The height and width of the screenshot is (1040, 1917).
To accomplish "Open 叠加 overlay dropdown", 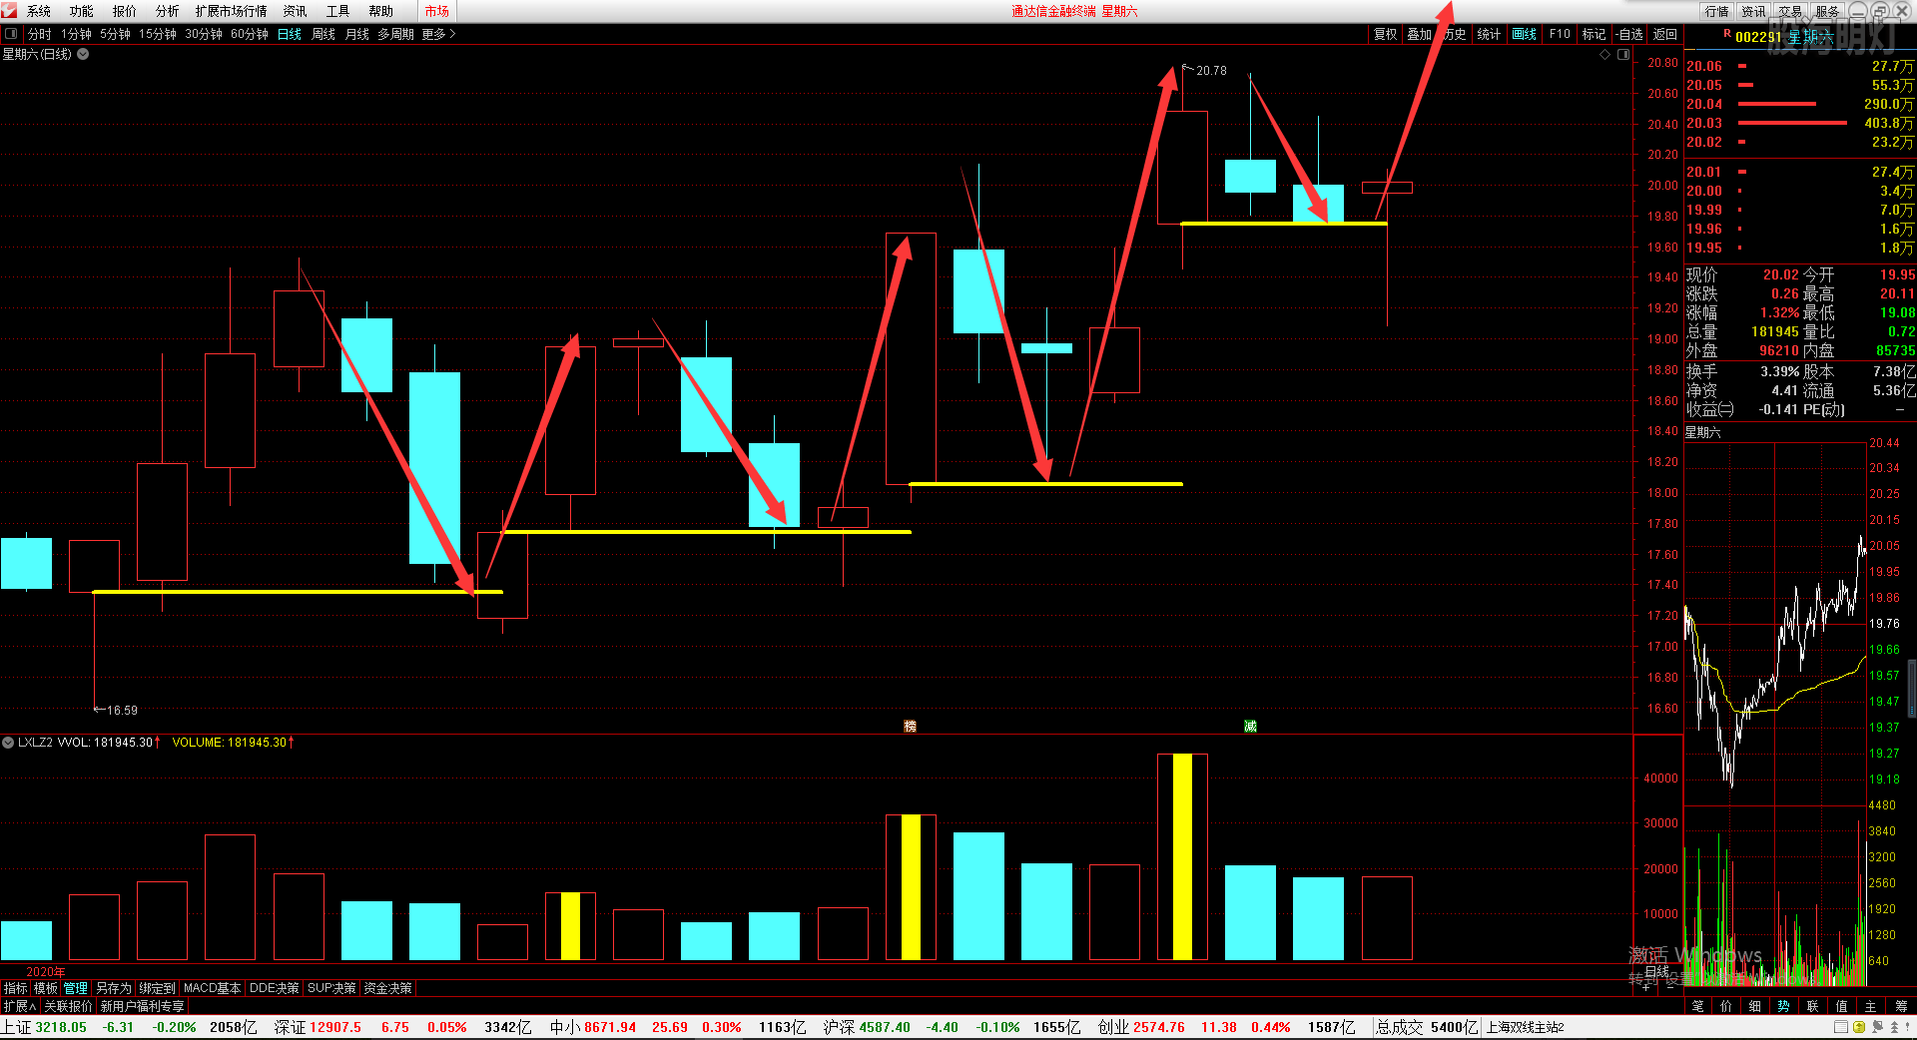I will [1420, 34].
